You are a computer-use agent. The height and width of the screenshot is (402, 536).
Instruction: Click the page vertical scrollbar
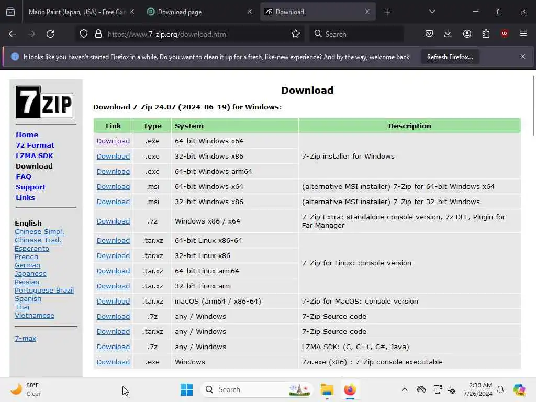pyautogui.click(x=533, y=106)
